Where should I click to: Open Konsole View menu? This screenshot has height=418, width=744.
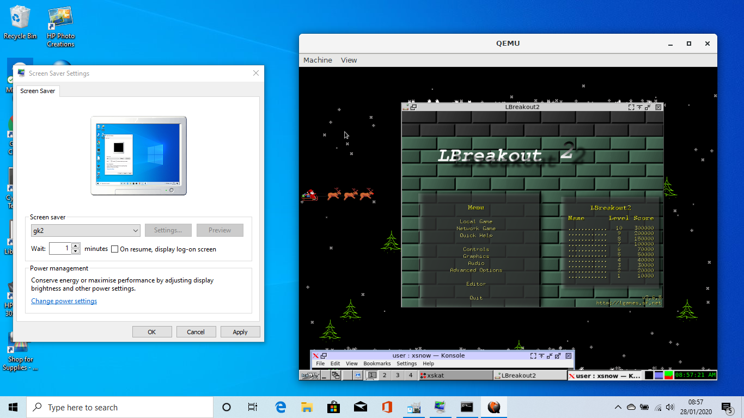point(352,364)
